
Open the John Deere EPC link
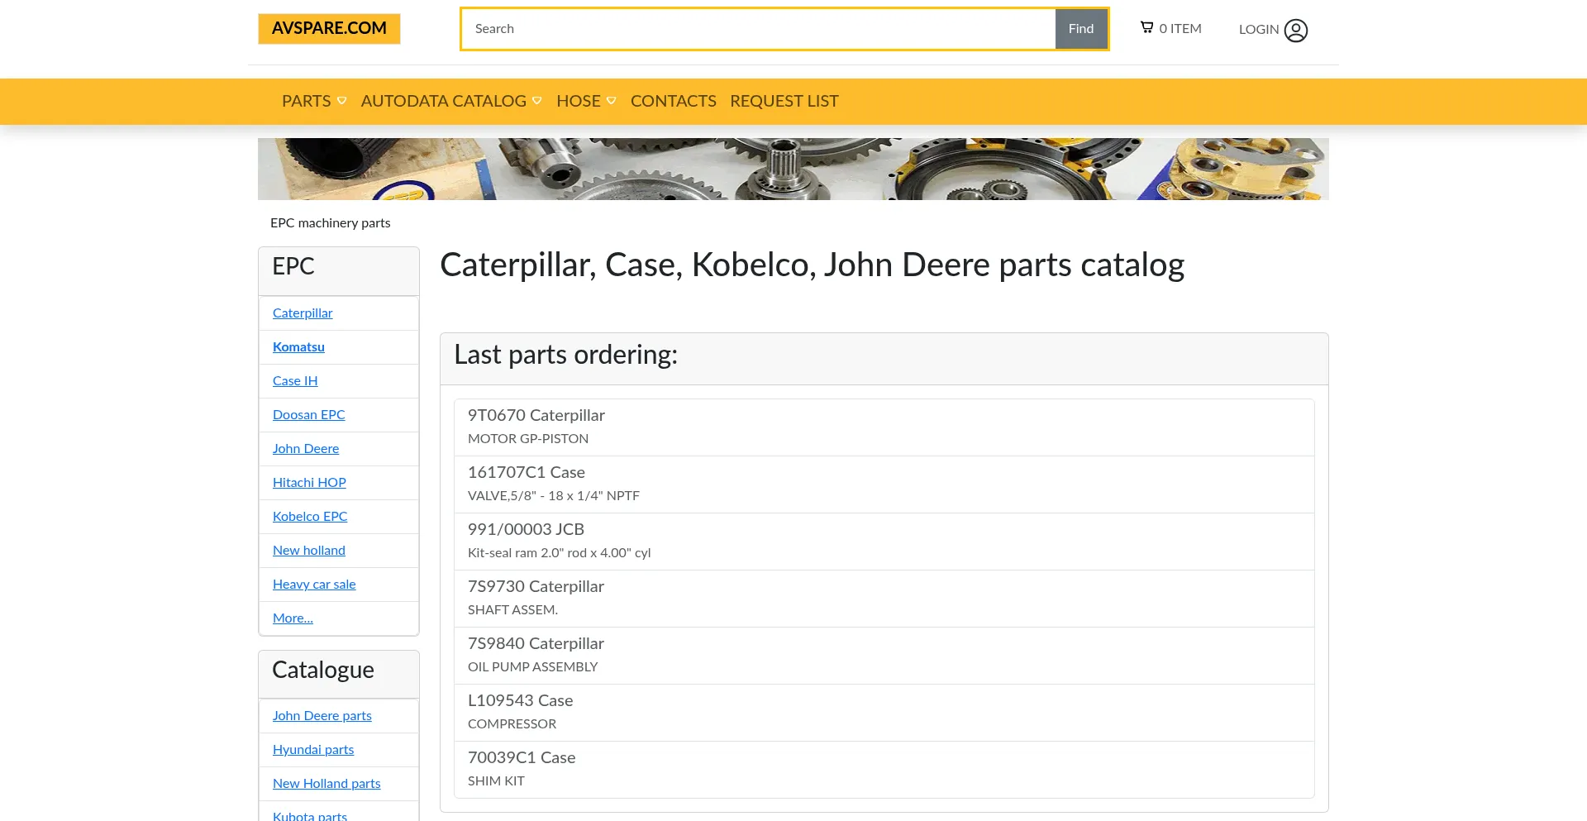point(306,449)
